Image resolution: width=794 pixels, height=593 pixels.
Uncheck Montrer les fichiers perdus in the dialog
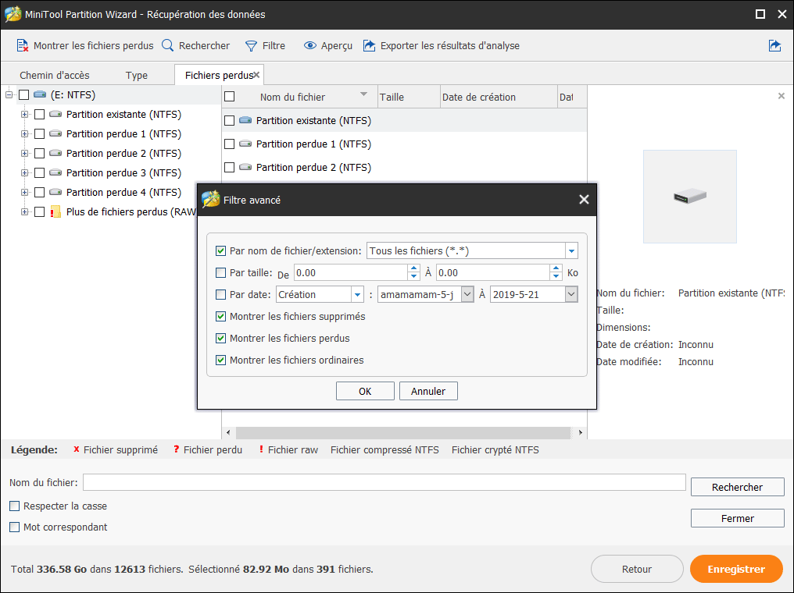pos(221,338)
